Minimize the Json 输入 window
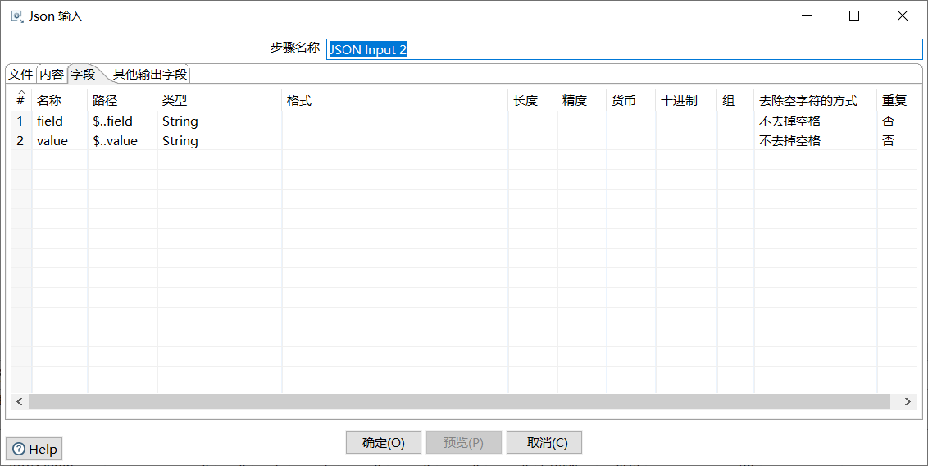The image size is (928, 466). [807, 16]
